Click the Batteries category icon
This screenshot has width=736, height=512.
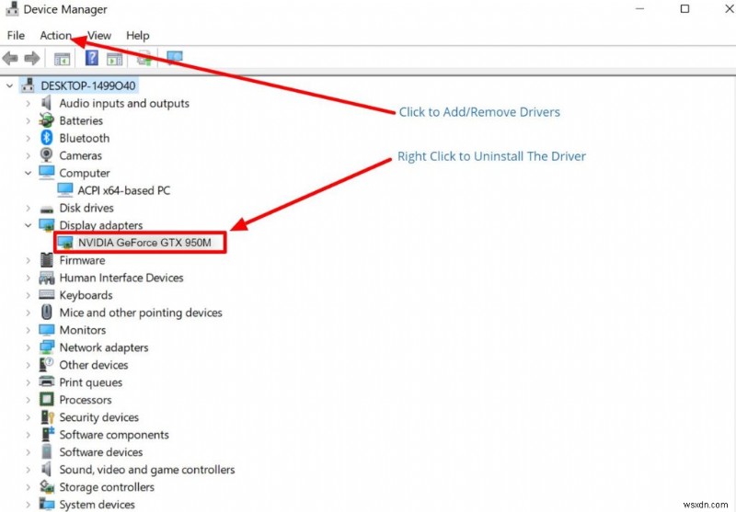(x=47, y=120)
